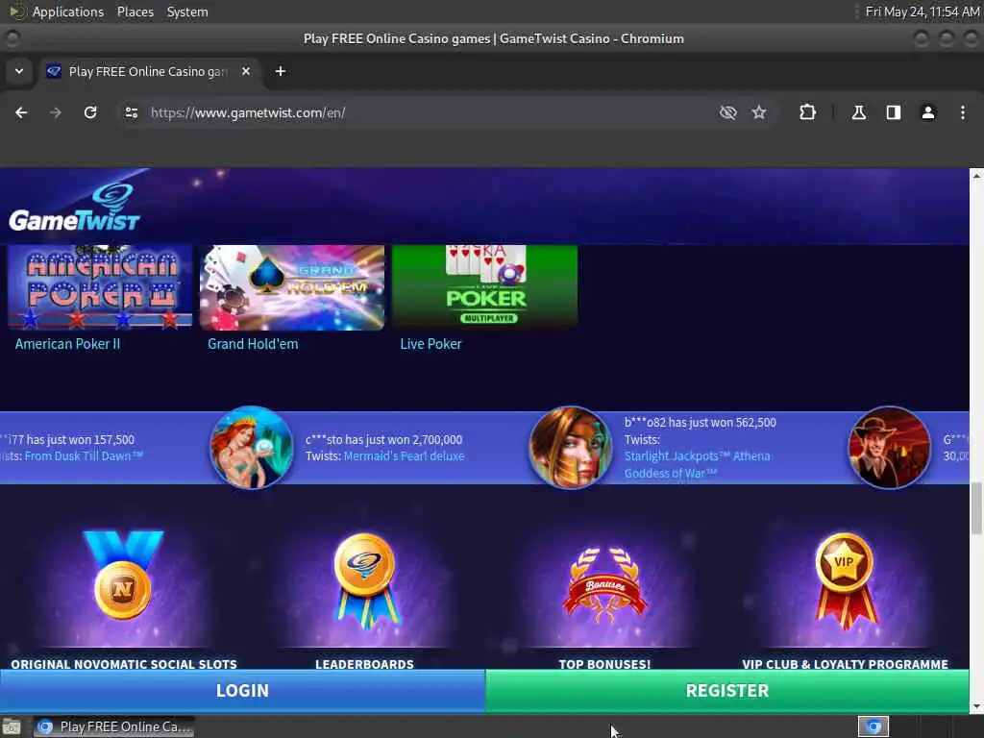984x738 pixels.
Task: Bookmark this page with the star icon
Action: pyautogui.click(x=759, y=112)
